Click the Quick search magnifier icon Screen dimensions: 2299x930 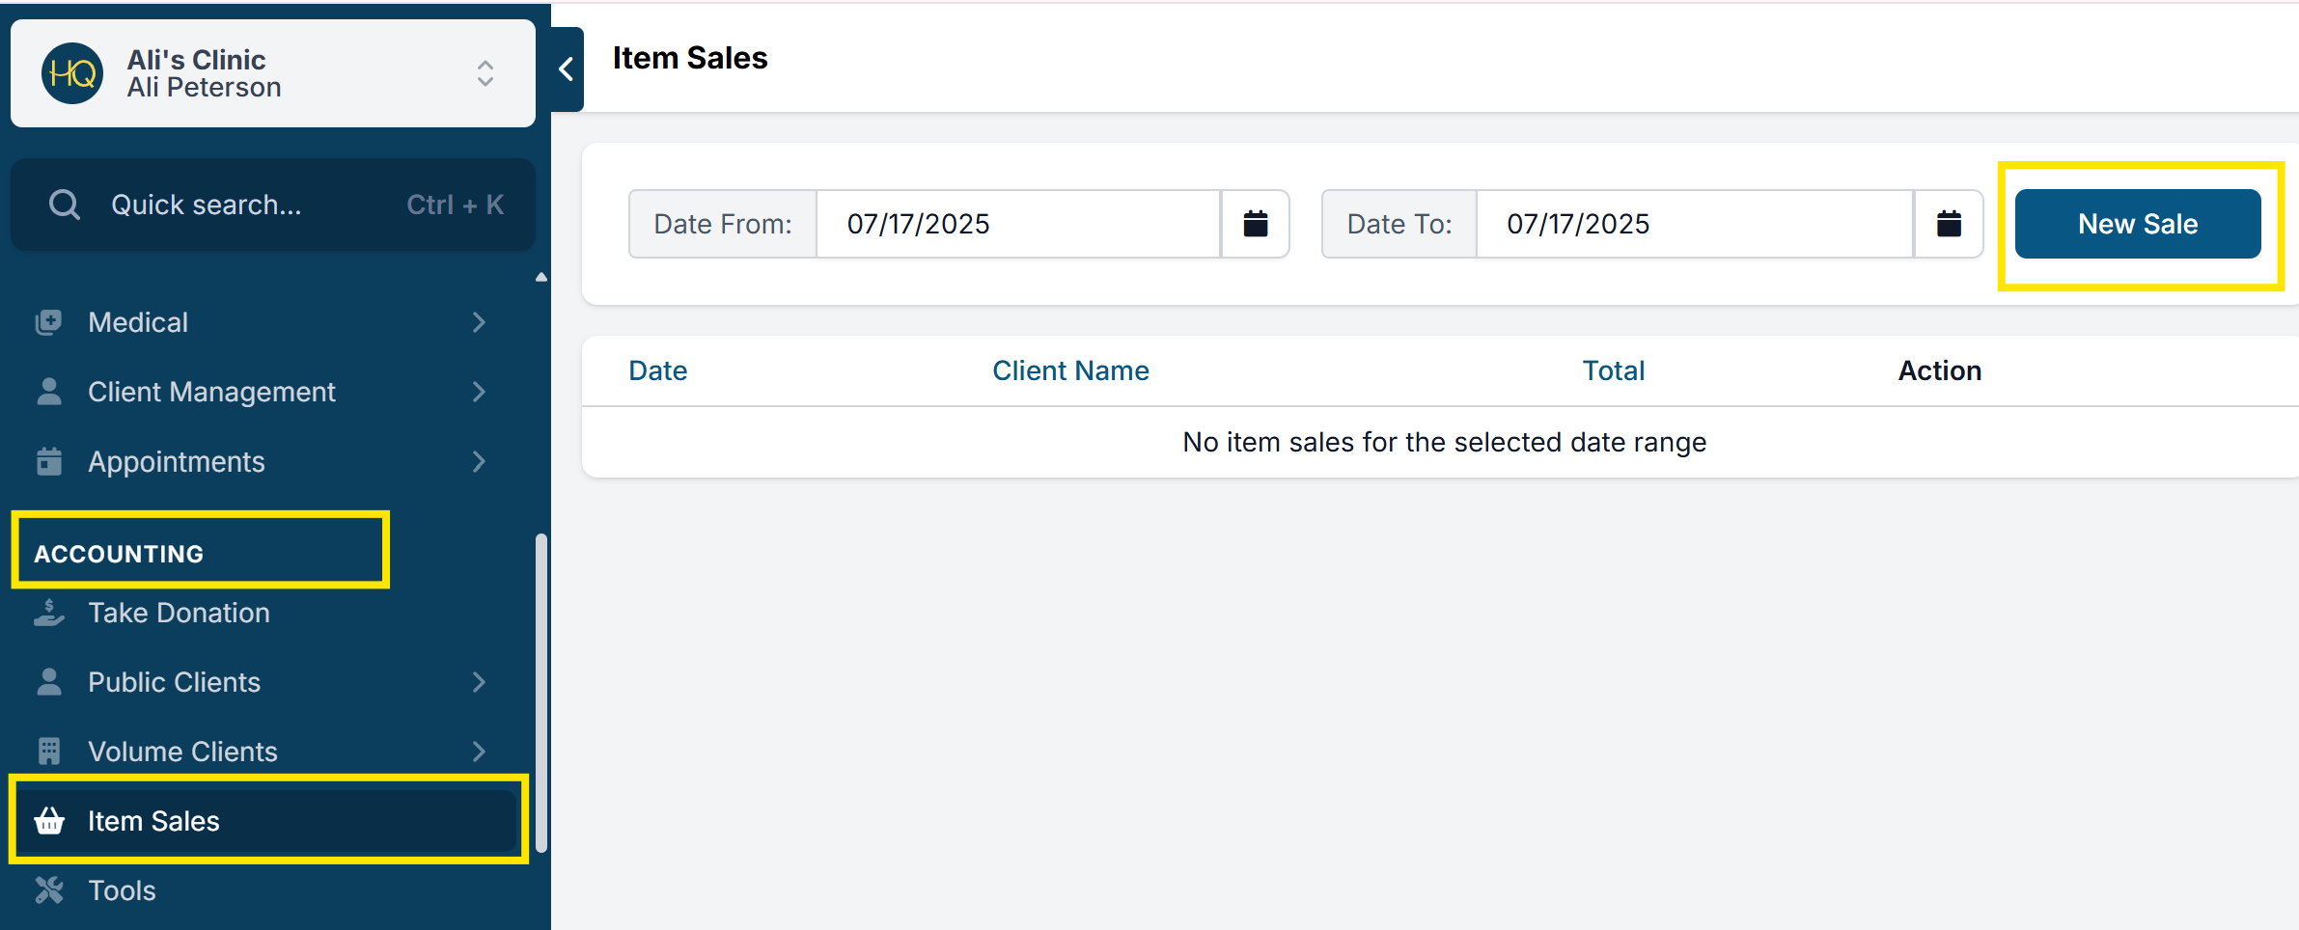(65, 205)
